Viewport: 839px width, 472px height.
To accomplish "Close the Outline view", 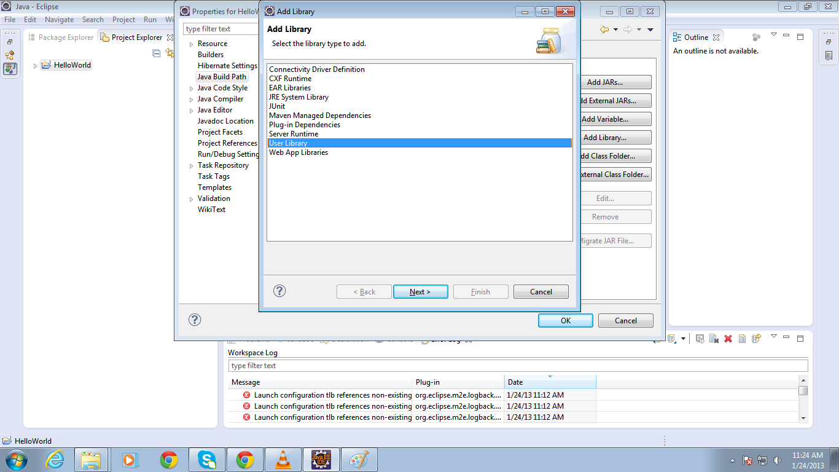I will tap(716, 37).
